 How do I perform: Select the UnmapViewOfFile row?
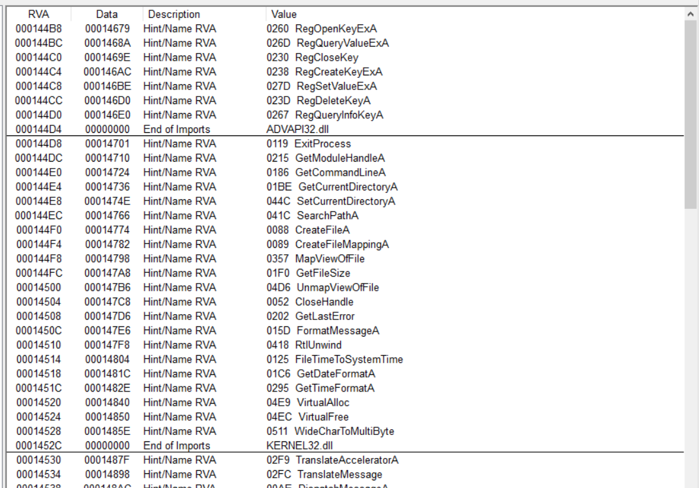pos(345,287)
